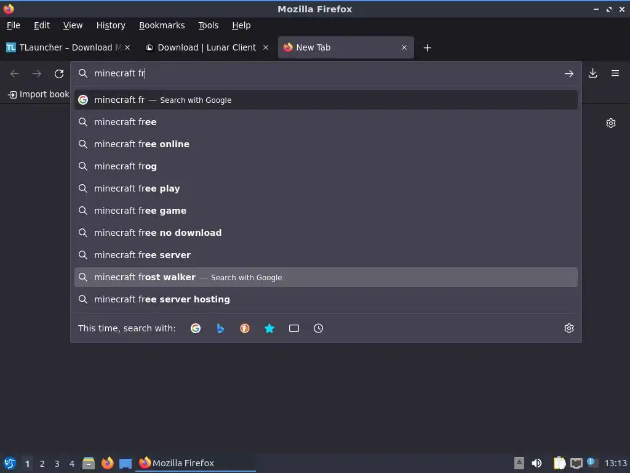Click the blue desktop icon in taskbar
Viewport: 630px width, 473px height.
click(126, 463)
